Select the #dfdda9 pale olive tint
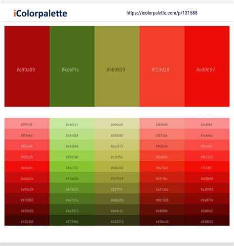This screenshot has width=234, height=246. point(117,124)
